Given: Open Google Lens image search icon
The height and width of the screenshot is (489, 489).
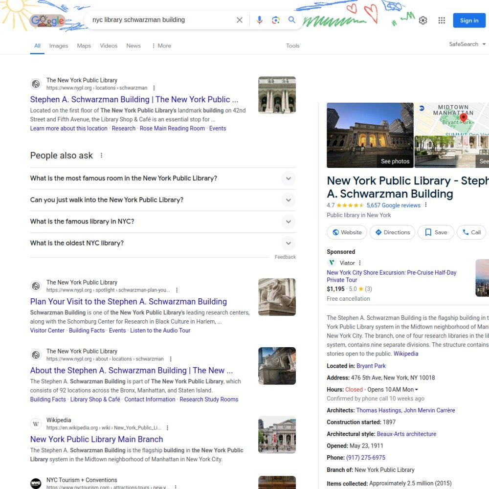Looking at the screenshot, I should [x=276, y=20].
